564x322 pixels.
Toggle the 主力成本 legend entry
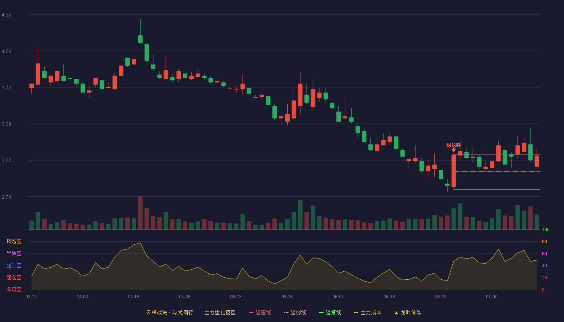click(x=367, y=312)
